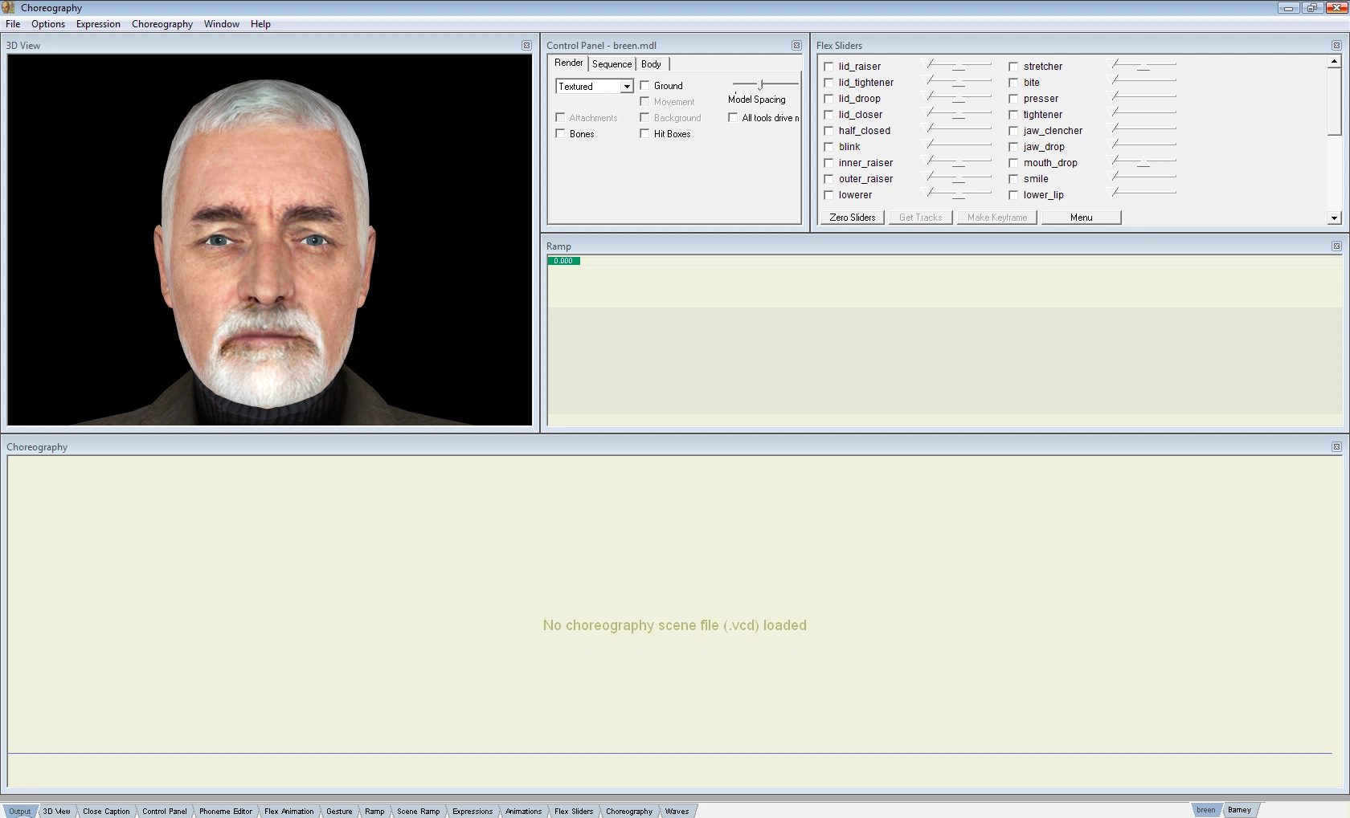Enable the Bones checkbox
Image resolution: width=1350 pixels, height=818 pixels.
561,133
